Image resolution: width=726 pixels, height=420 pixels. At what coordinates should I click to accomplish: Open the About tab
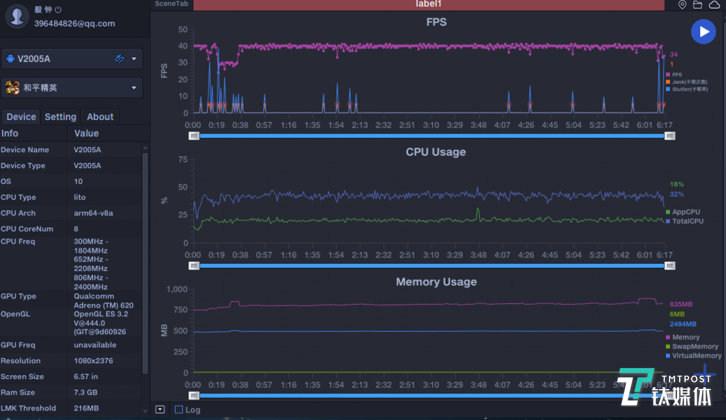coord(100,117)
